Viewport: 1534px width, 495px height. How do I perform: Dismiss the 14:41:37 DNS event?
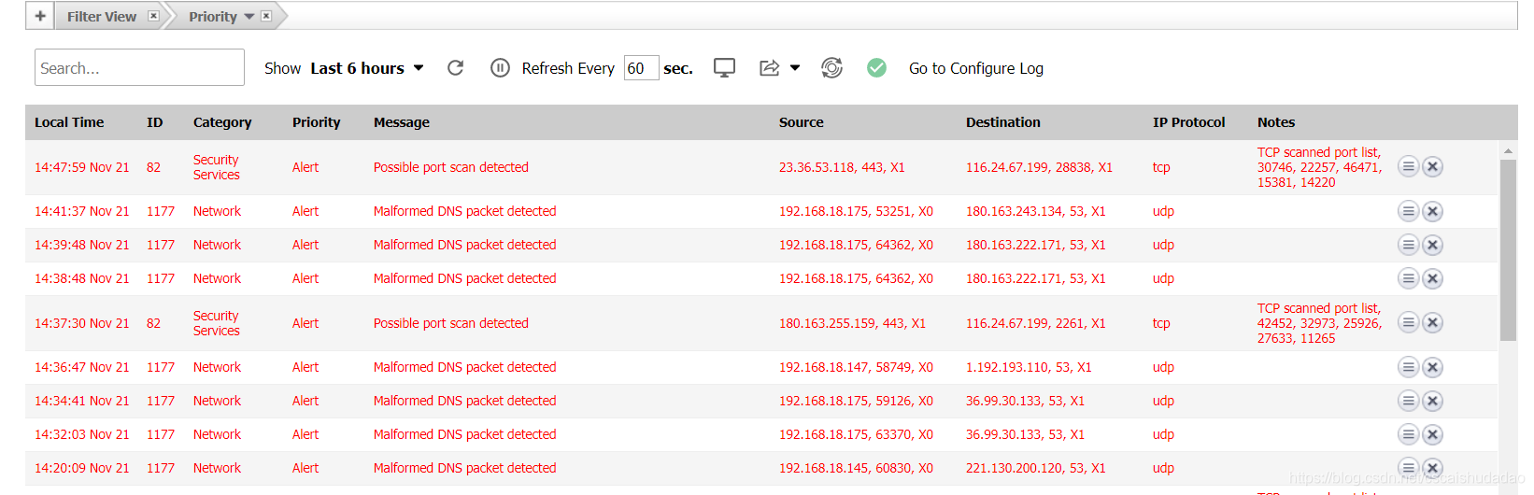(x=1432, y=211)
